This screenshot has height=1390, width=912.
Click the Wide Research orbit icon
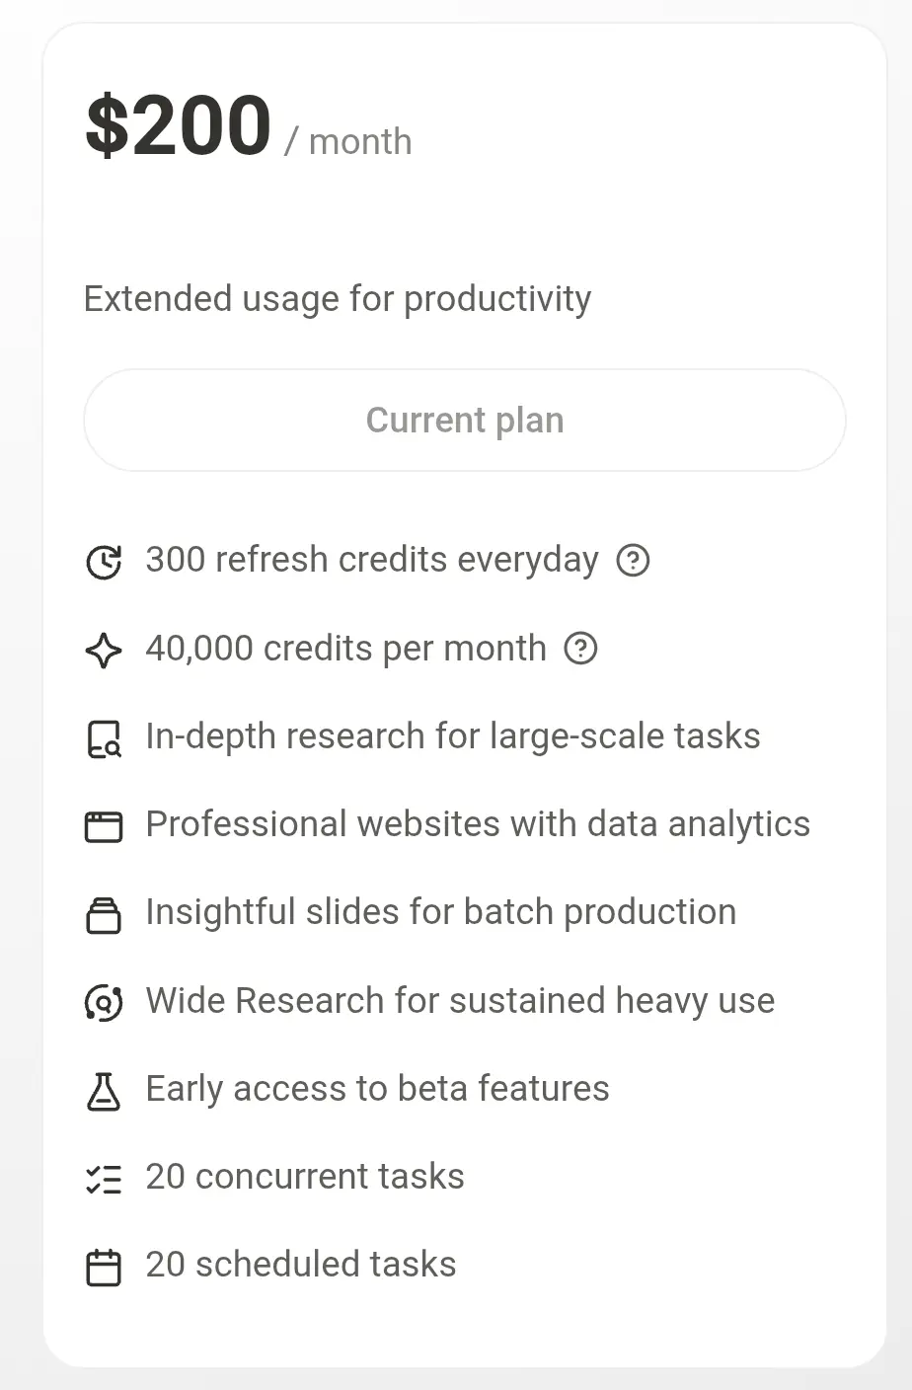[104, 1003]
